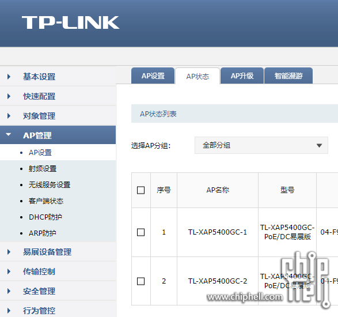Image resolution: width=338 pixels, height=317 pixels.
Task: Check the box for TL-XAP5400GC-2
Action: (x=140, y=281)
